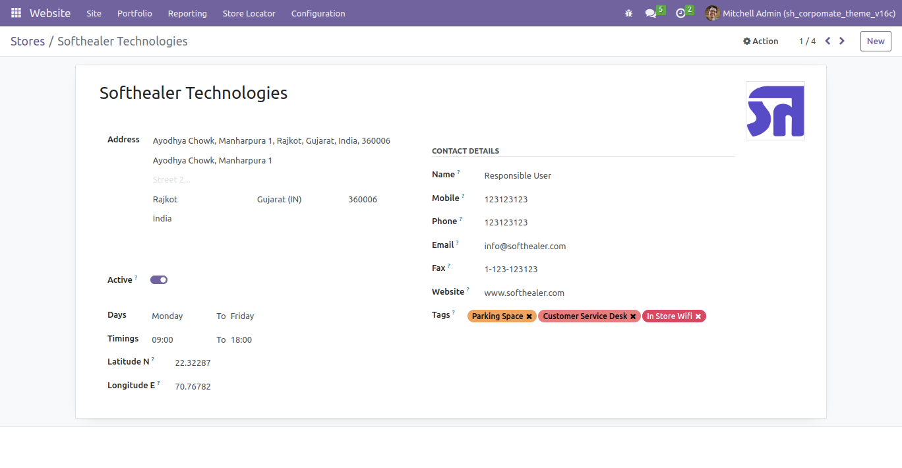Remove the Parking Space tag
Viewport: 902px width, 468px height.
click(529, 316)
